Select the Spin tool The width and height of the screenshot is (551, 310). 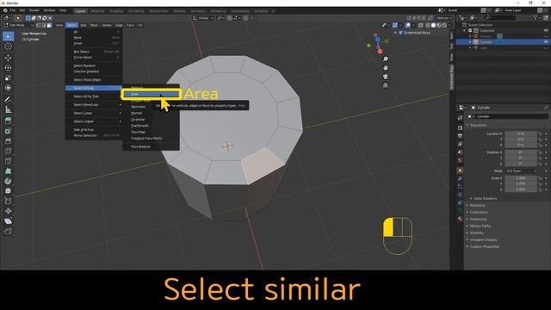click(8, 181)
